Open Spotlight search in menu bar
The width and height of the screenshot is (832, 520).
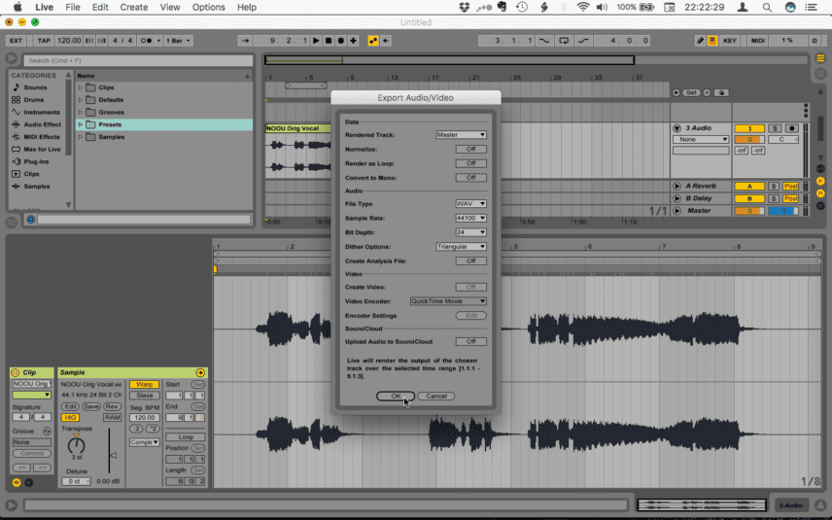click(767, 7)
